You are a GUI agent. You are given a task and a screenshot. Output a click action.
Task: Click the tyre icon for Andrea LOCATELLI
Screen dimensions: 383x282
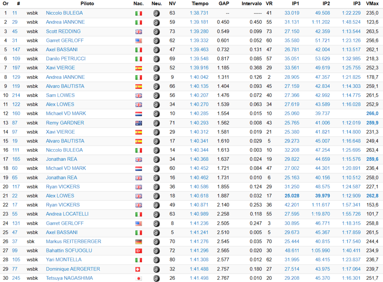(x=156, y=214)
